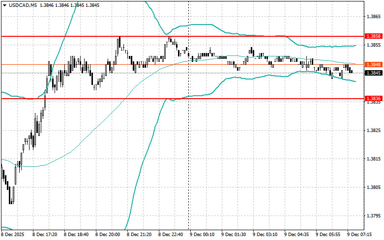
Task: Click the 9 Dec 04:35 time label
Action: coord(296,235)
